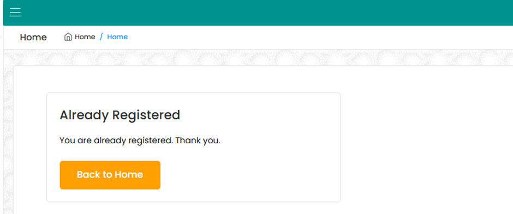The width and height of the screenshot is (513, 214).
Task: Open the hamburger menu in the teal header
Action: (15, 13)
